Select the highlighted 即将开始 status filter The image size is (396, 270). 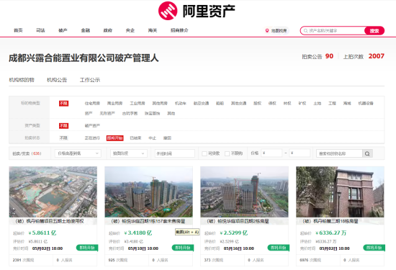click(115, 138)
